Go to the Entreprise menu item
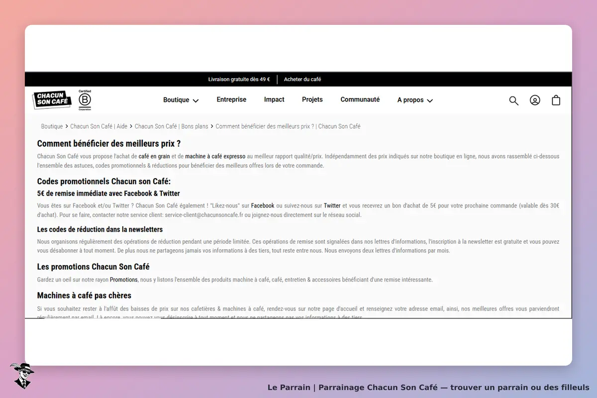The height and width of the screenshot is (398, 597). 231,99
